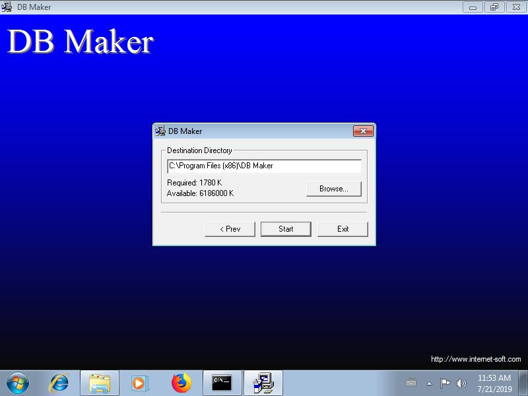Click the DB Maker dialog title icon
The image size is (528, 396).
tap(160, 131)
